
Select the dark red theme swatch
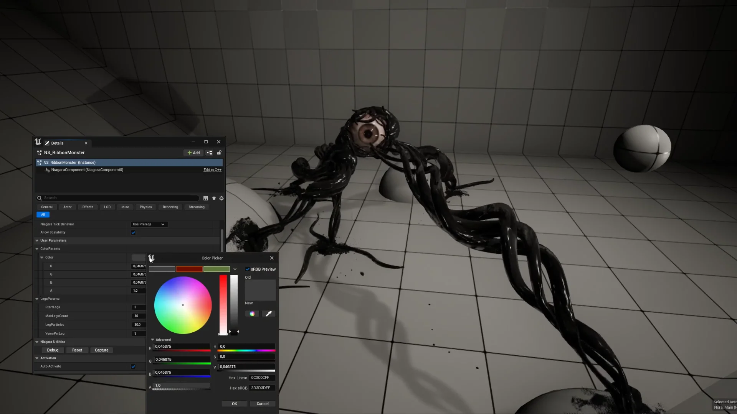[189, 269]
